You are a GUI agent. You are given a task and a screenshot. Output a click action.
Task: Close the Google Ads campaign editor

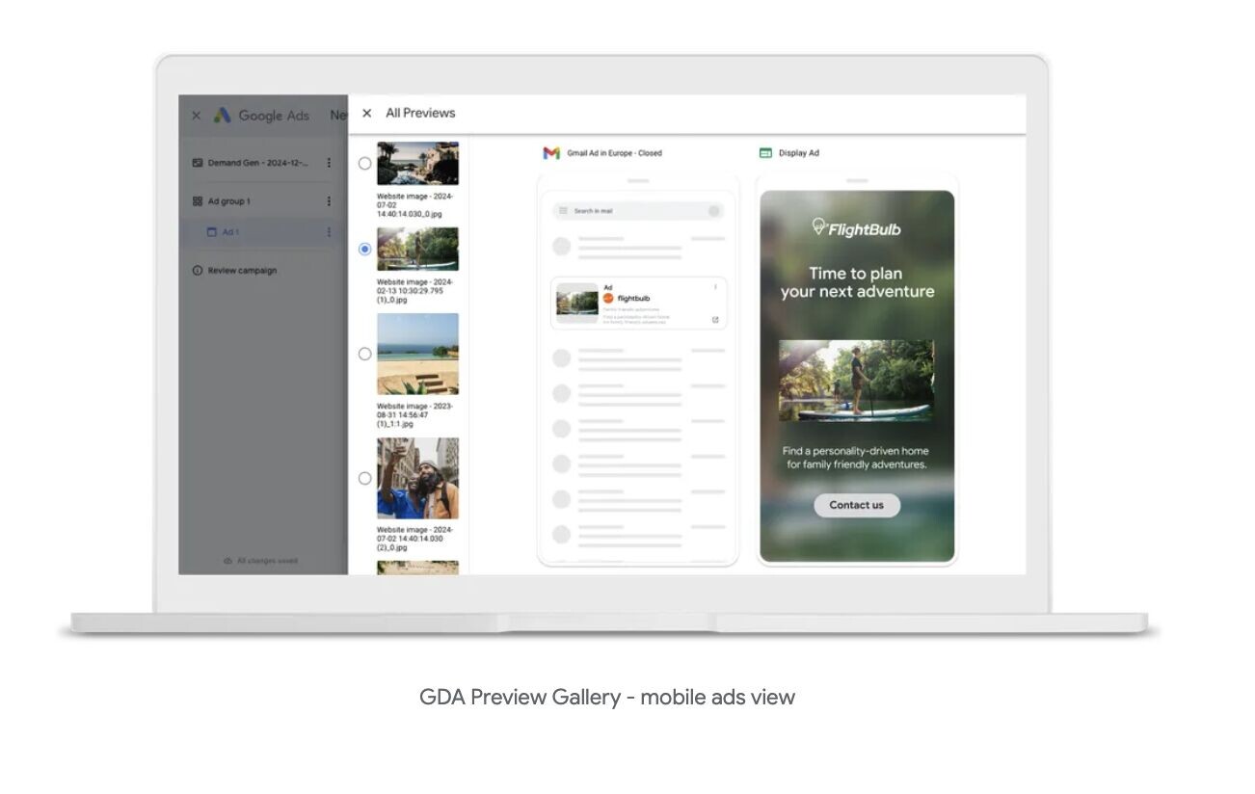197,116
